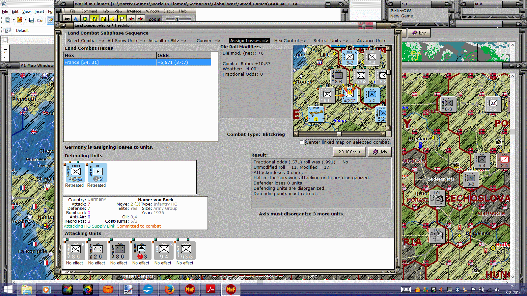This screenshot has width=527, height=296.
Task: Click the Odds column header
Action: tap(183, 55)
